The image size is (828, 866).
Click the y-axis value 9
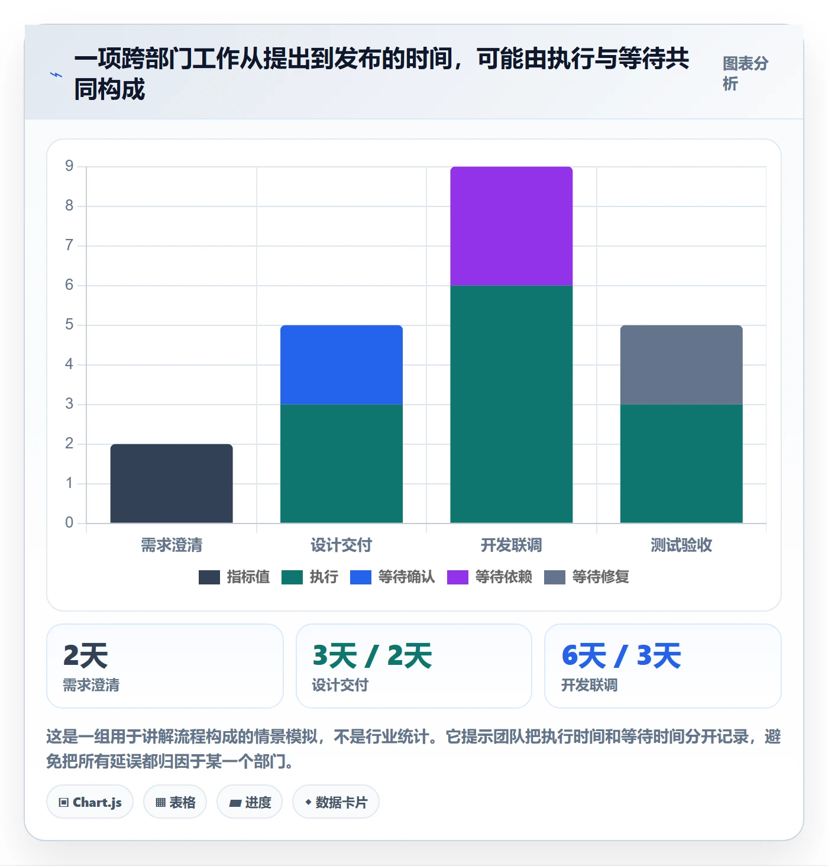coord(69,166)
